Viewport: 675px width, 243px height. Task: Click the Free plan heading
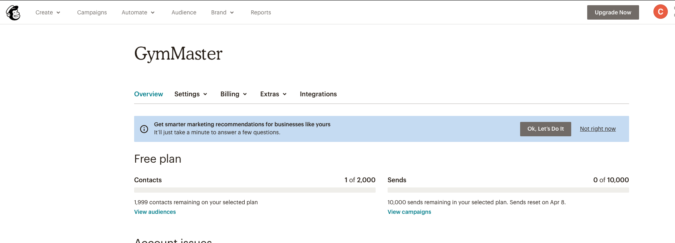pos(158,159)
